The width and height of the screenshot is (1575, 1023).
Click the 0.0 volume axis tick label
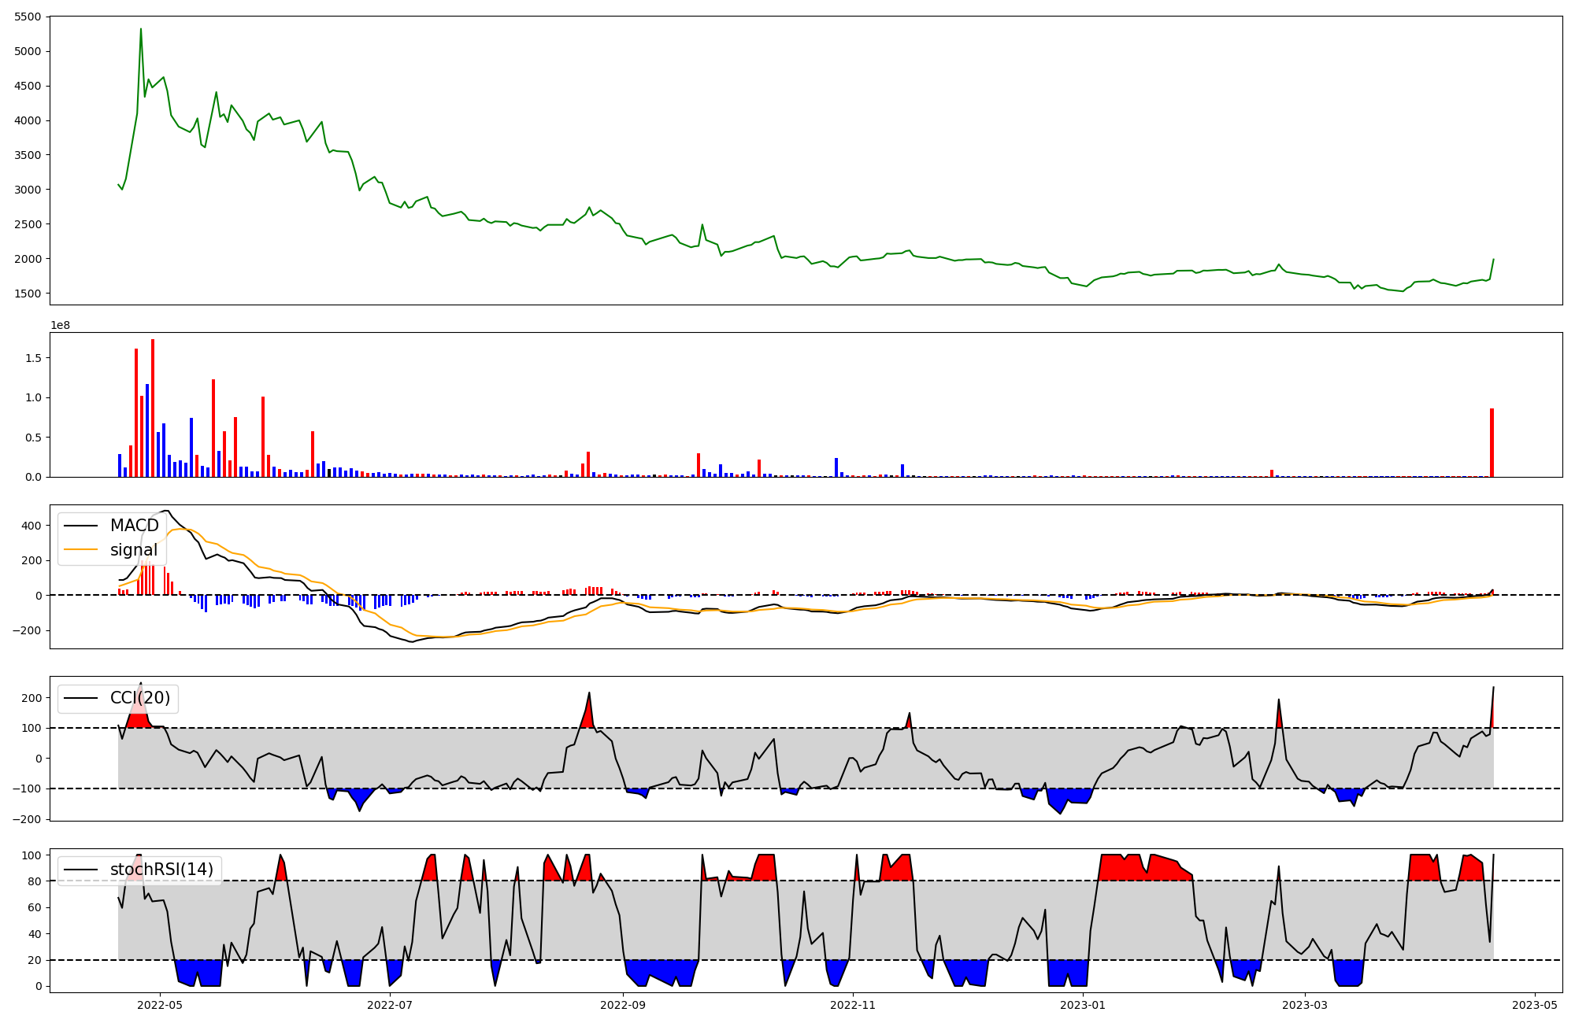pos(34,477)
